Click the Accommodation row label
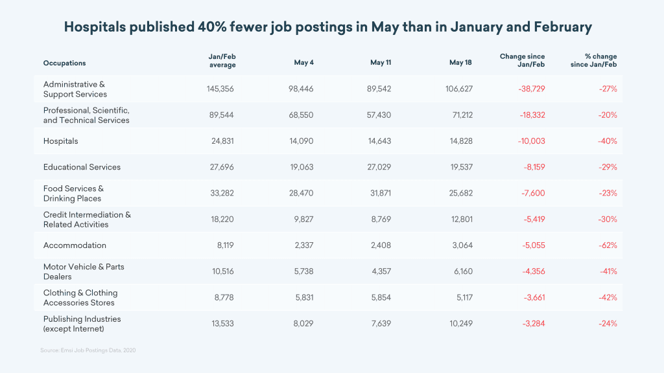Image resolution: width=664 pixels, height=373 pixels. [75, 245]
